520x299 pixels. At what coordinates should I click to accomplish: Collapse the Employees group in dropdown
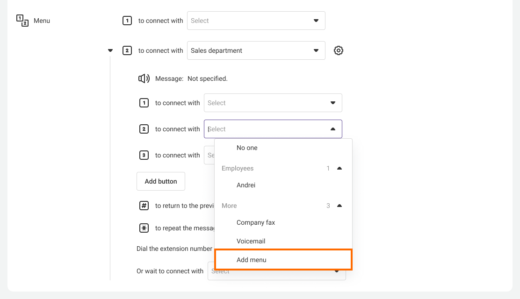pyautogui.click(x=339, y=168)
